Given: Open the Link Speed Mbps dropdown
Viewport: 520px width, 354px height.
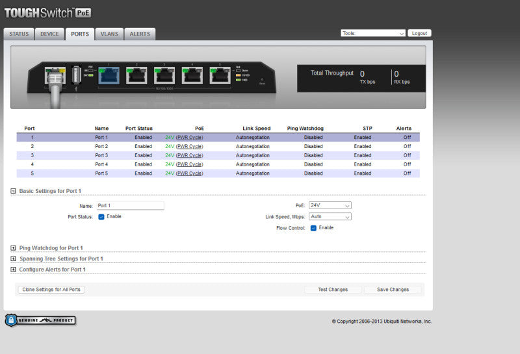Looking at the screenshot, I should coord(330,216).
